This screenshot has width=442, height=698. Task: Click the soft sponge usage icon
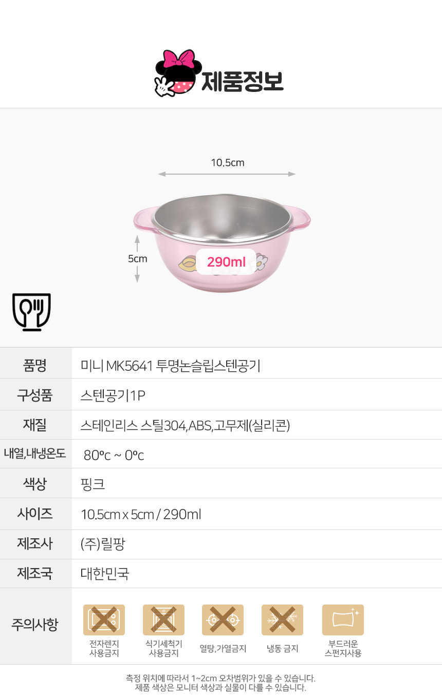(343, 620)
